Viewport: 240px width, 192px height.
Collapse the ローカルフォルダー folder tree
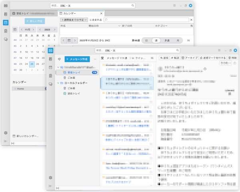coord(58,83)
